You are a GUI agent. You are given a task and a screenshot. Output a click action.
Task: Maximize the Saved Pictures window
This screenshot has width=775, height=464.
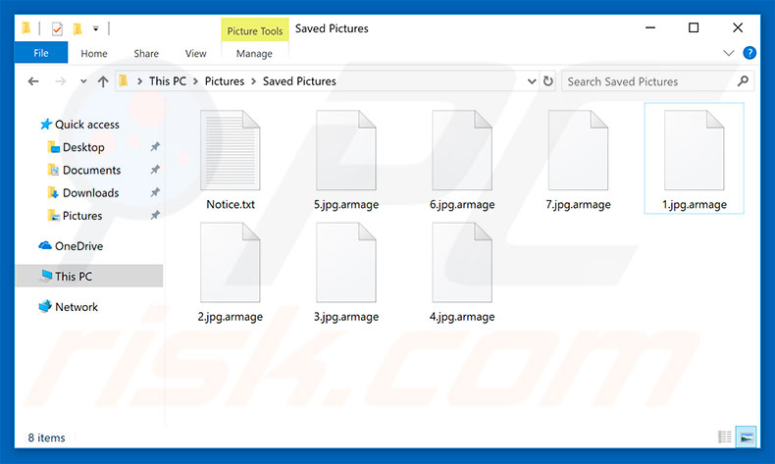point(694,28)
